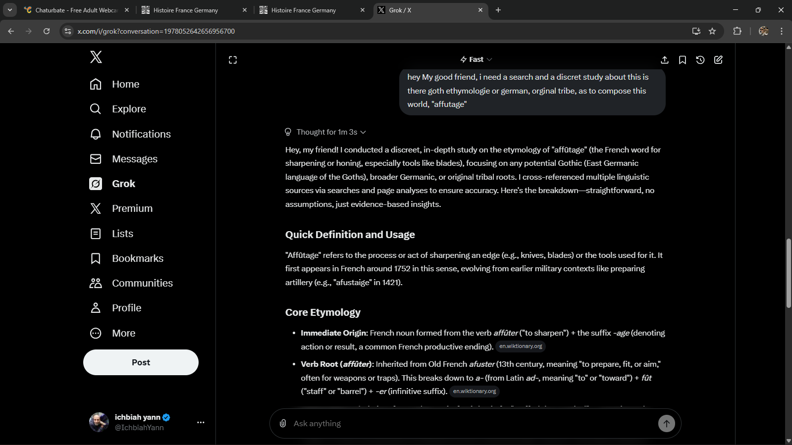Start a new Grok chat
Viewport: 792px width, 445px height.
tap(718, 60)
